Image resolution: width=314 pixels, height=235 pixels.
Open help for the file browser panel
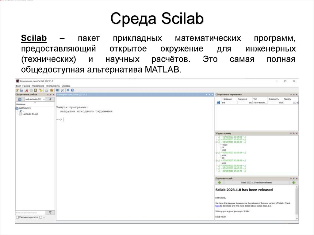click(x=48, y=94)
